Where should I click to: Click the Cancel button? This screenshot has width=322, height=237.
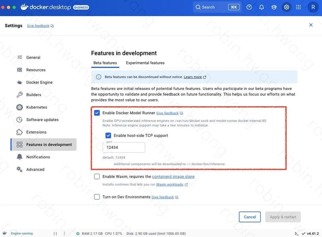(x=250, y=217)
